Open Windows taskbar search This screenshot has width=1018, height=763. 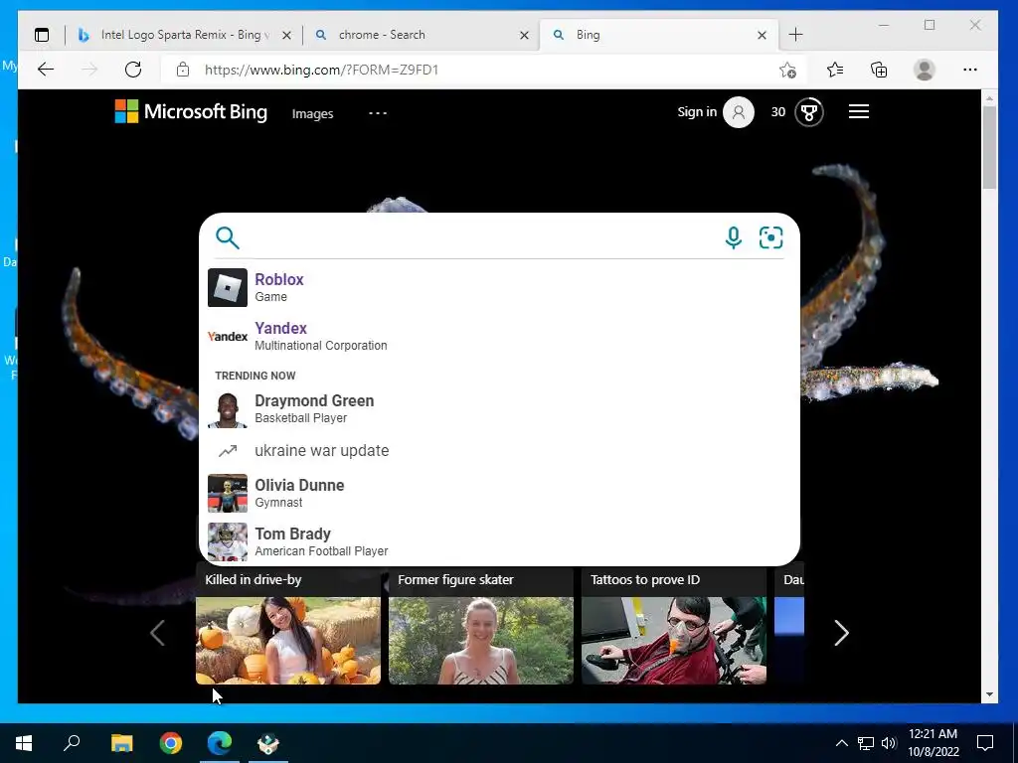[x=72, y=743]
